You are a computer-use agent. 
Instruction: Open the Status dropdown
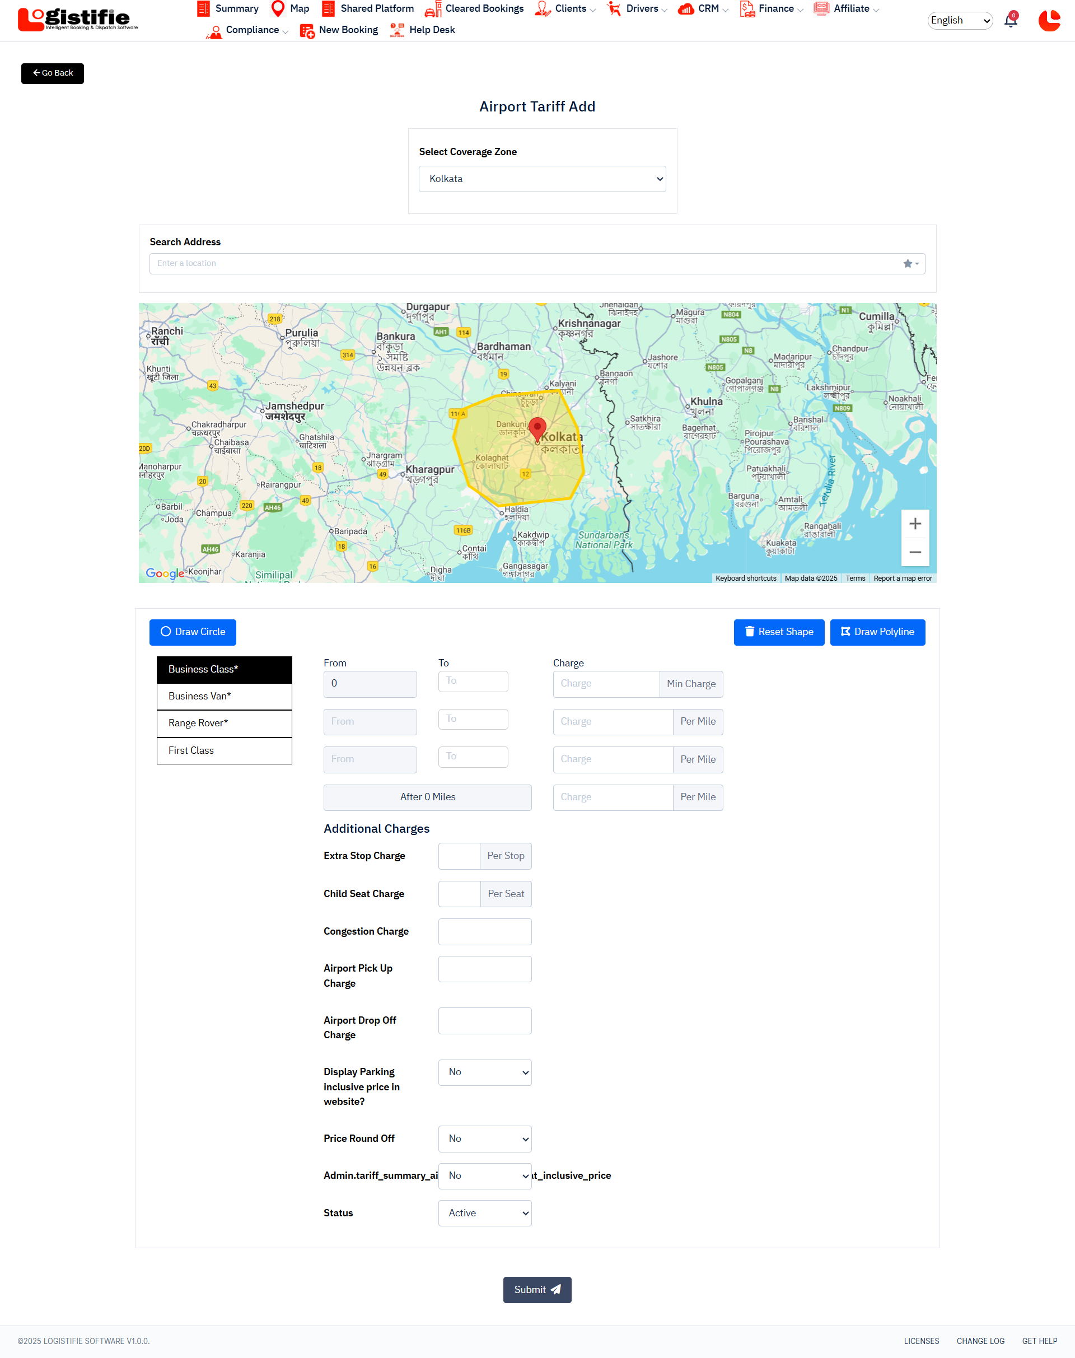tap(485, 1212)
